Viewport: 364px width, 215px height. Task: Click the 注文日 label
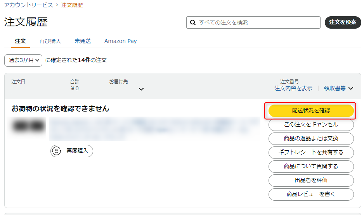pos(18,82)
